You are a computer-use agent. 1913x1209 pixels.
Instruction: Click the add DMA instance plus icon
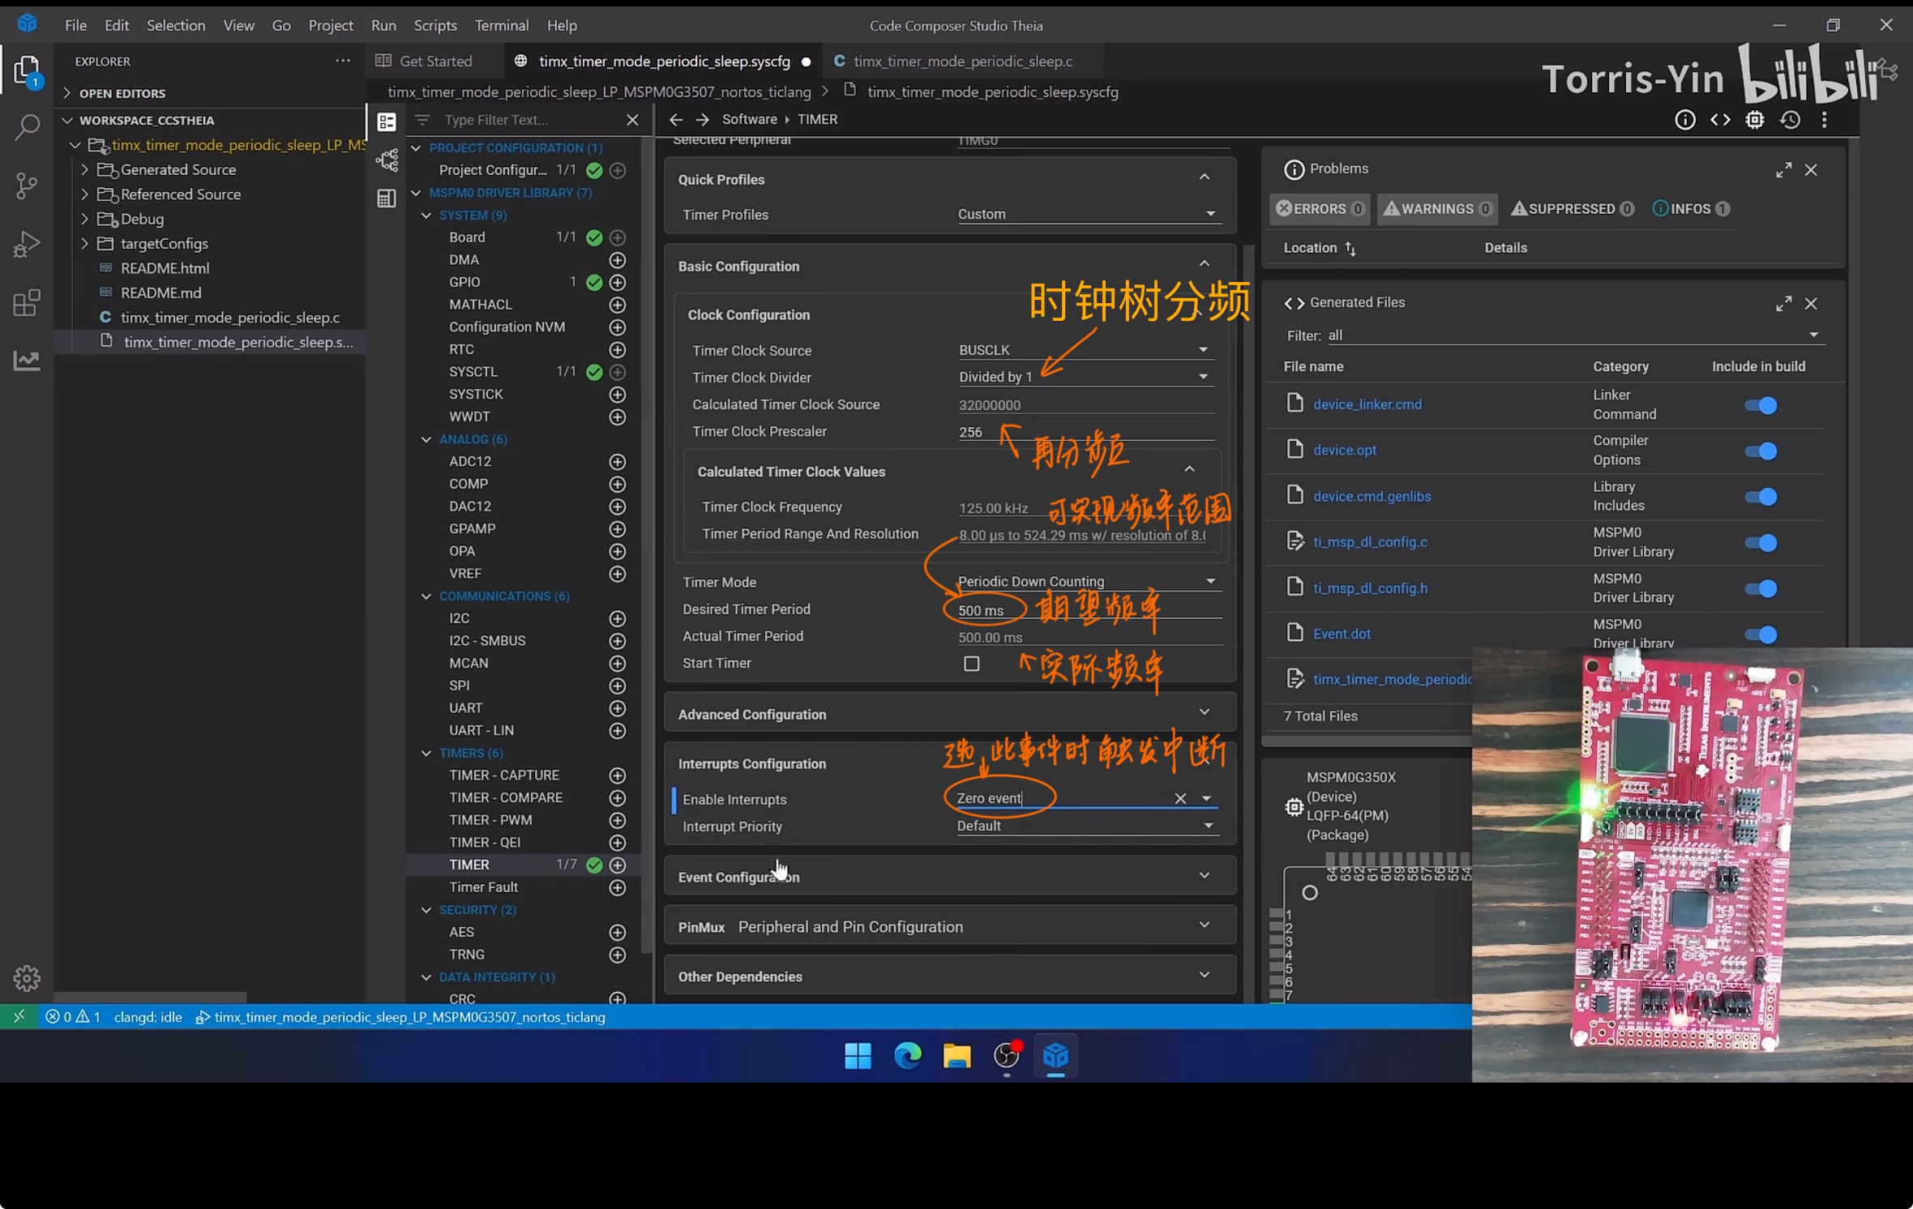[617, 260]
